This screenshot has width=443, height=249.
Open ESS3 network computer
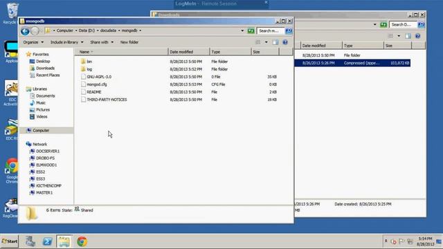tap(40, 179)
